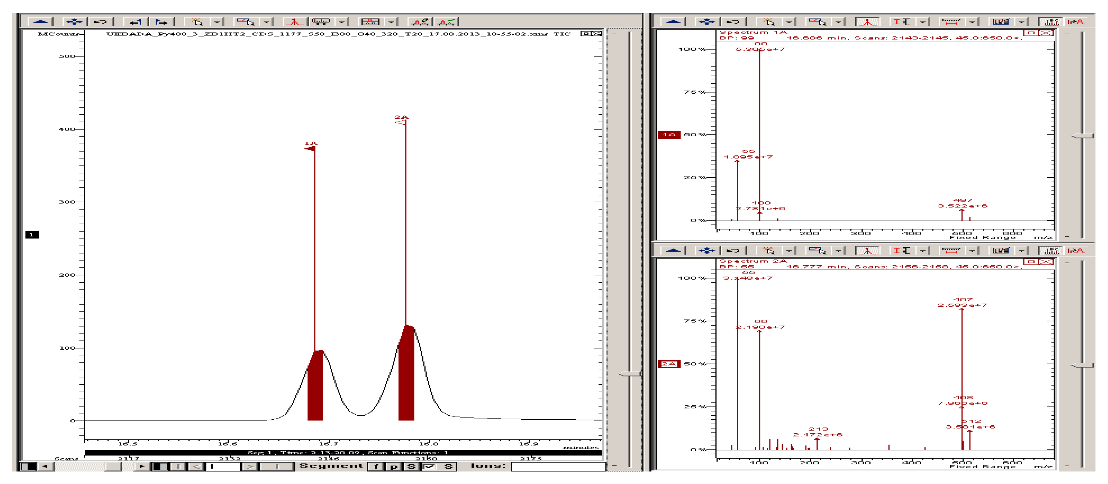Click the Ions input field
The height and width of the screenshot is (484, 1108).
pyautogui.click(x=558, y=466)
